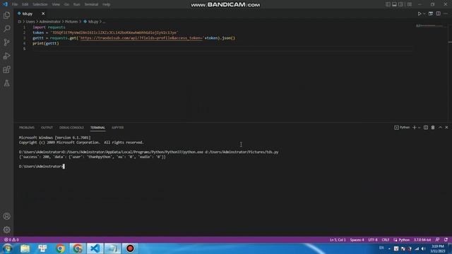Screen dimensions: 452x254
Task: Open the View menu
Action: tap(56, 4)
